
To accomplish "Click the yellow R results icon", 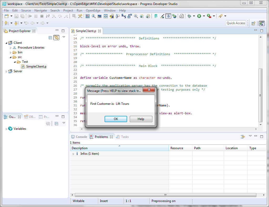I will (x=112, y=16).
